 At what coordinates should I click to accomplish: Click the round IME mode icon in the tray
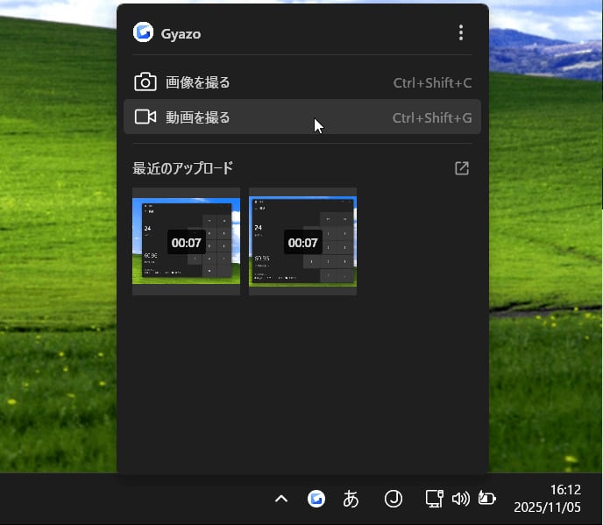click(x=394, y=499)
